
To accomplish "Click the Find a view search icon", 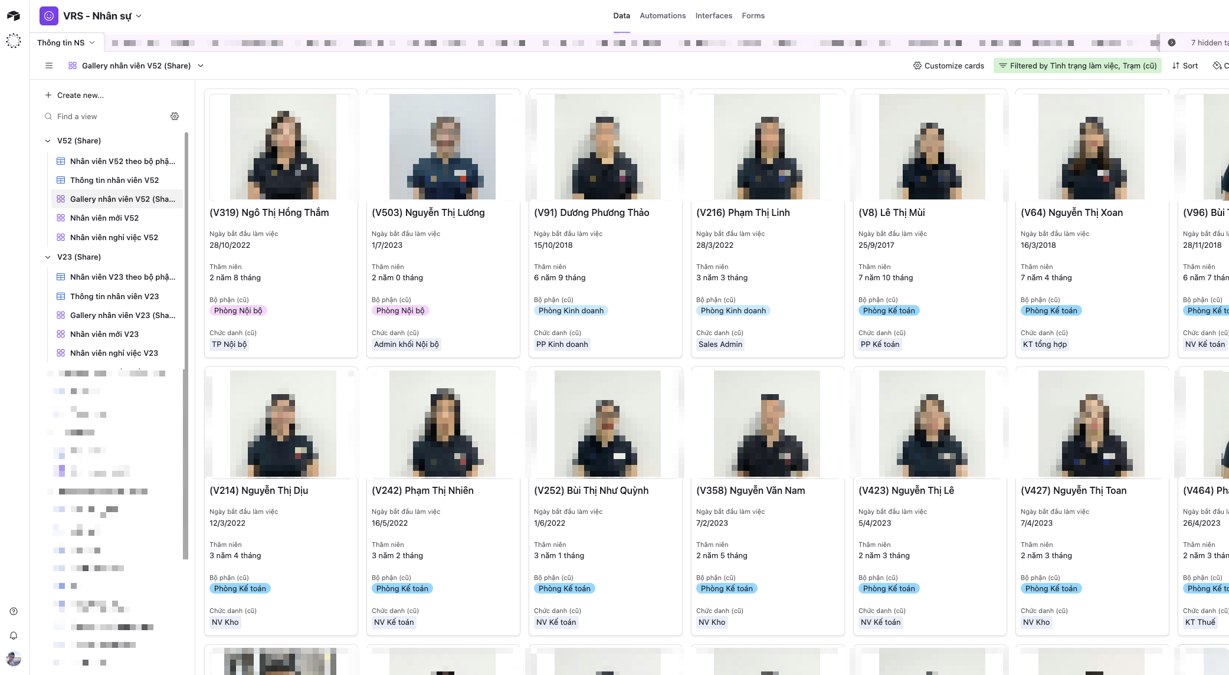I will click(48, 116).
